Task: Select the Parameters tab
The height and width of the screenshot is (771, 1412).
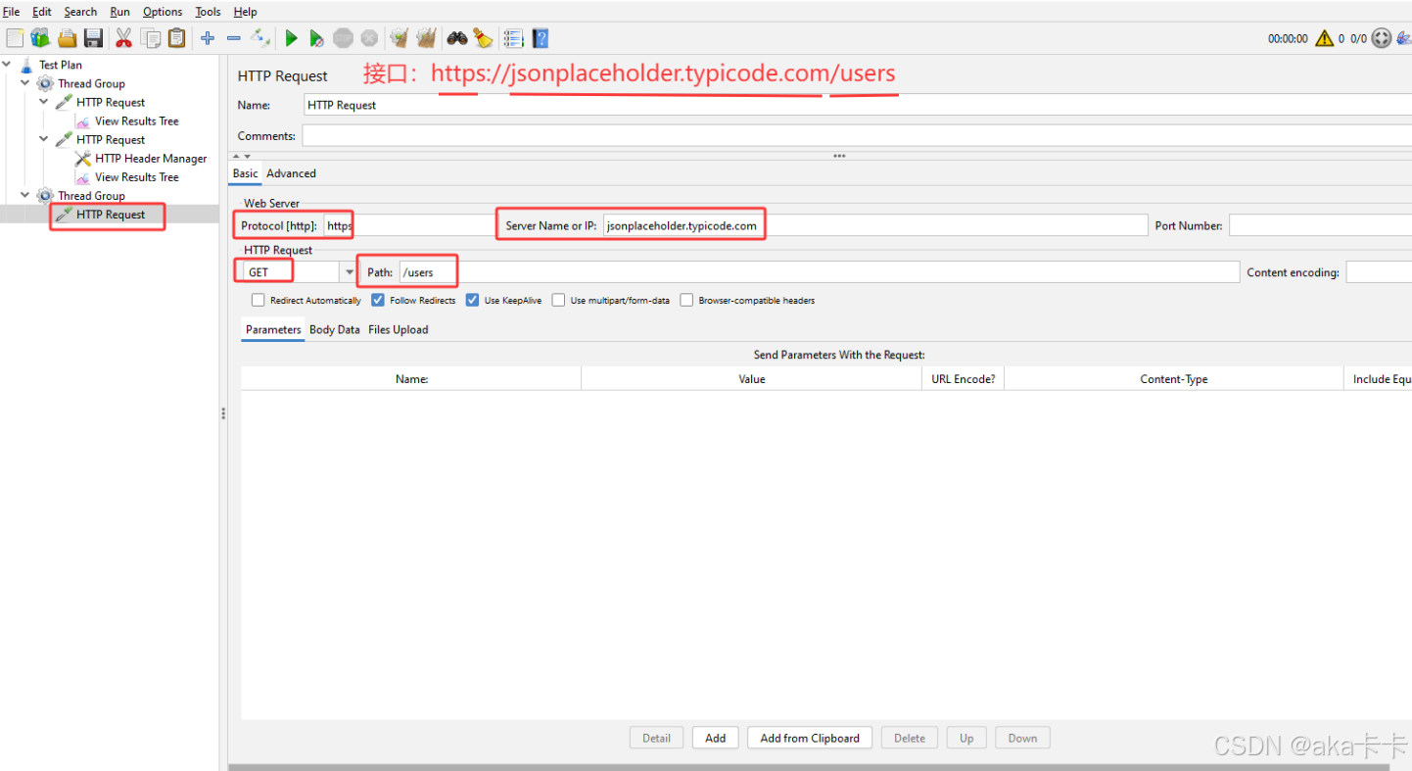Action: (273, 330)
